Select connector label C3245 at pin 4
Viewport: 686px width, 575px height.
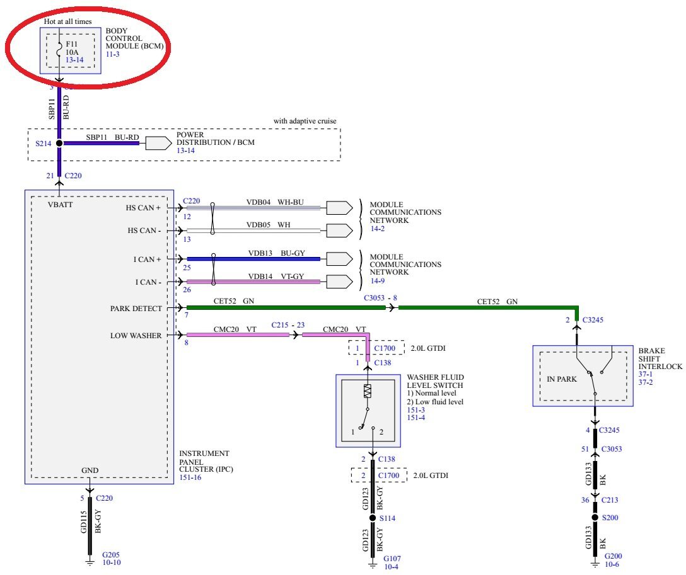609,430
